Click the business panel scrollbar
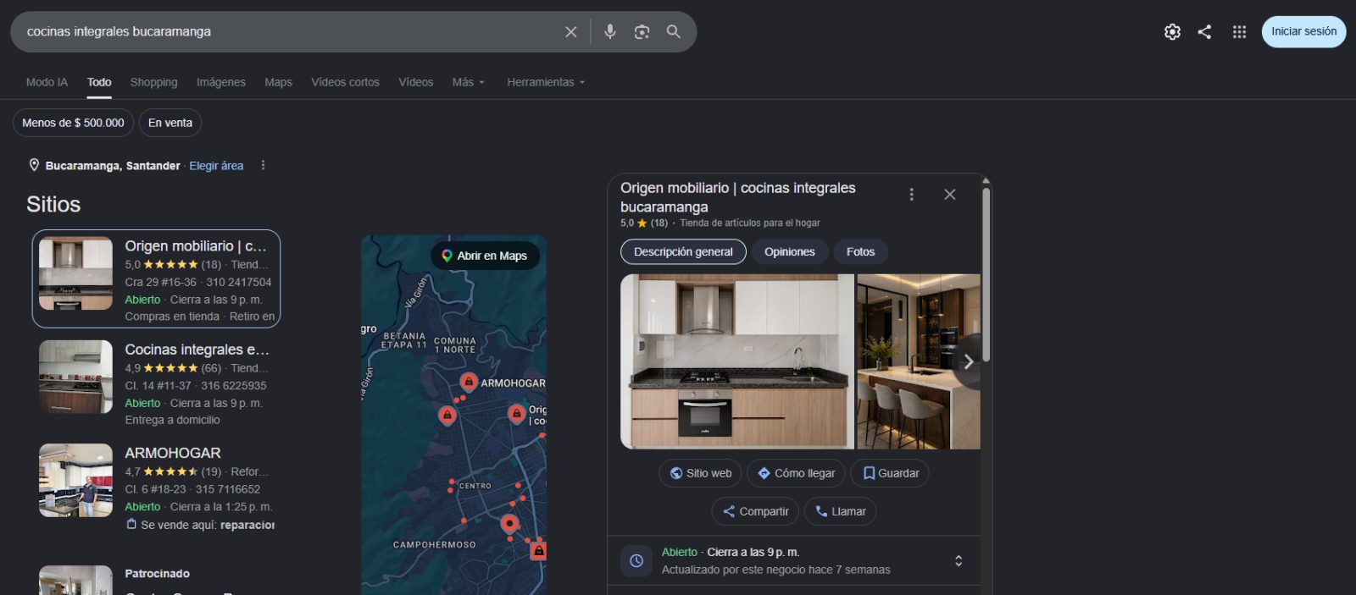The width and height of the screenshot is (1356, 595). pos(986,275)
